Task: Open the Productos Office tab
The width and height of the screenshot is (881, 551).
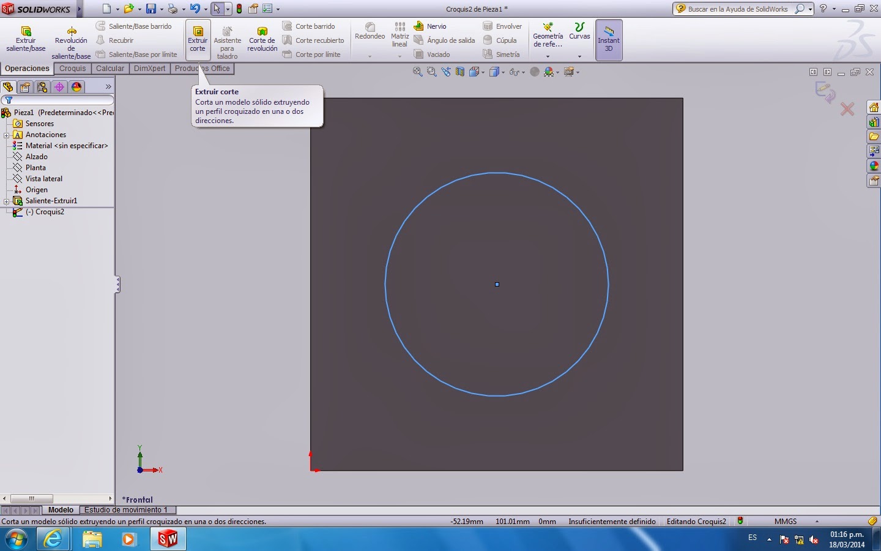Action: pos(203,69)
